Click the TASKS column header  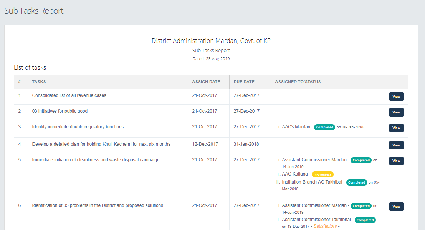39,82
